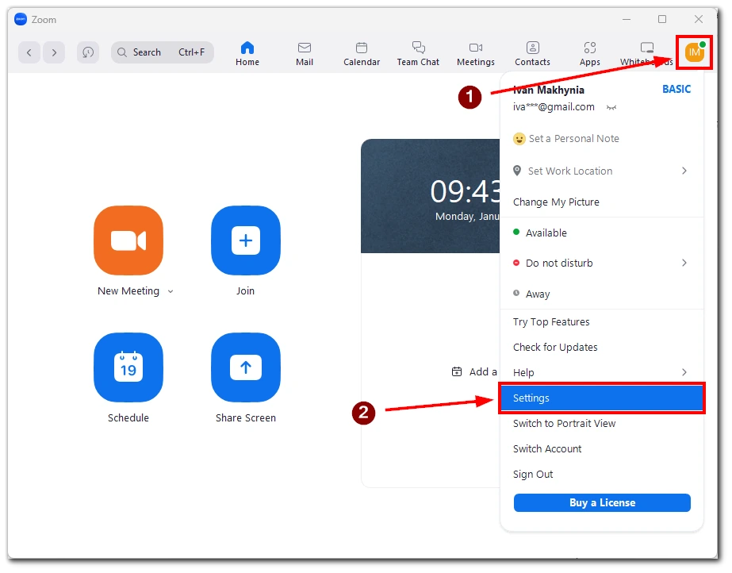This screenshot has width=732, height=573.
Task: Click the Work Location pin icon
Action: pyautogui.click(x=517, y=171)
